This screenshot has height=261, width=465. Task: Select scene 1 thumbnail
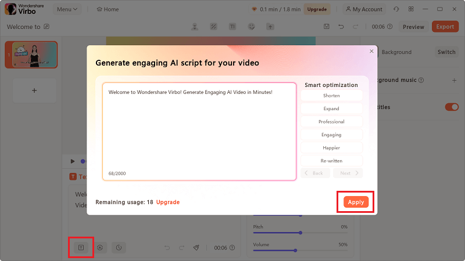click(x=31, y=55)
